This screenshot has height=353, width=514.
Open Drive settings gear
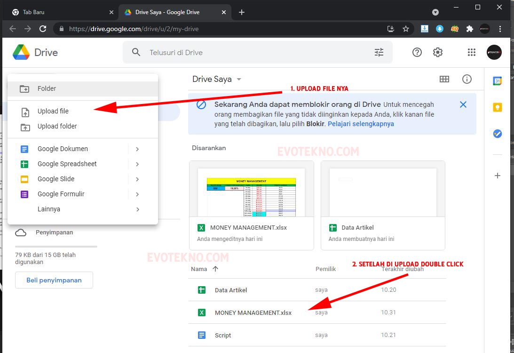click(x=438, y=52)
